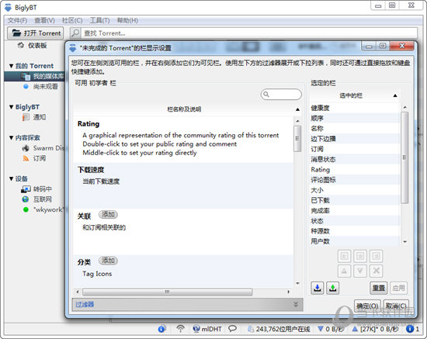
Task: Select the 下载速度 entry in available columns
Action: 183,185
